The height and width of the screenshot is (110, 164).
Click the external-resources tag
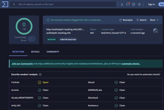68,39
